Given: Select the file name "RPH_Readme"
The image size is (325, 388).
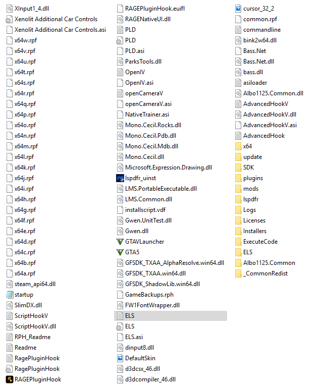Looking at the screenshot, I should (32, 337).
